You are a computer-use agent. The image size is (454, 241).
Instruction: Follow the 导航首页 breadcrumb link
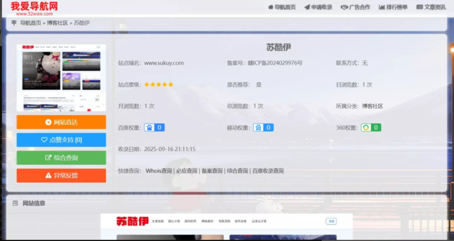click(31, 23)
